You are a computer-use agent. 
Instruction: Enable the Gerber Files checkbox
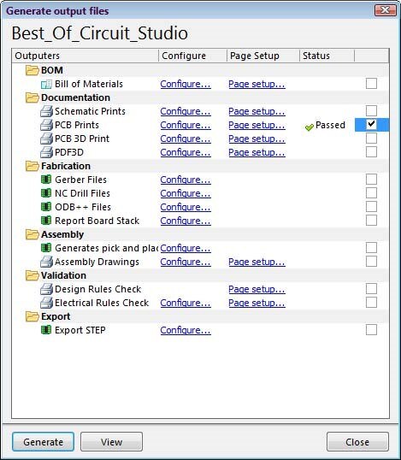(371, 179)
